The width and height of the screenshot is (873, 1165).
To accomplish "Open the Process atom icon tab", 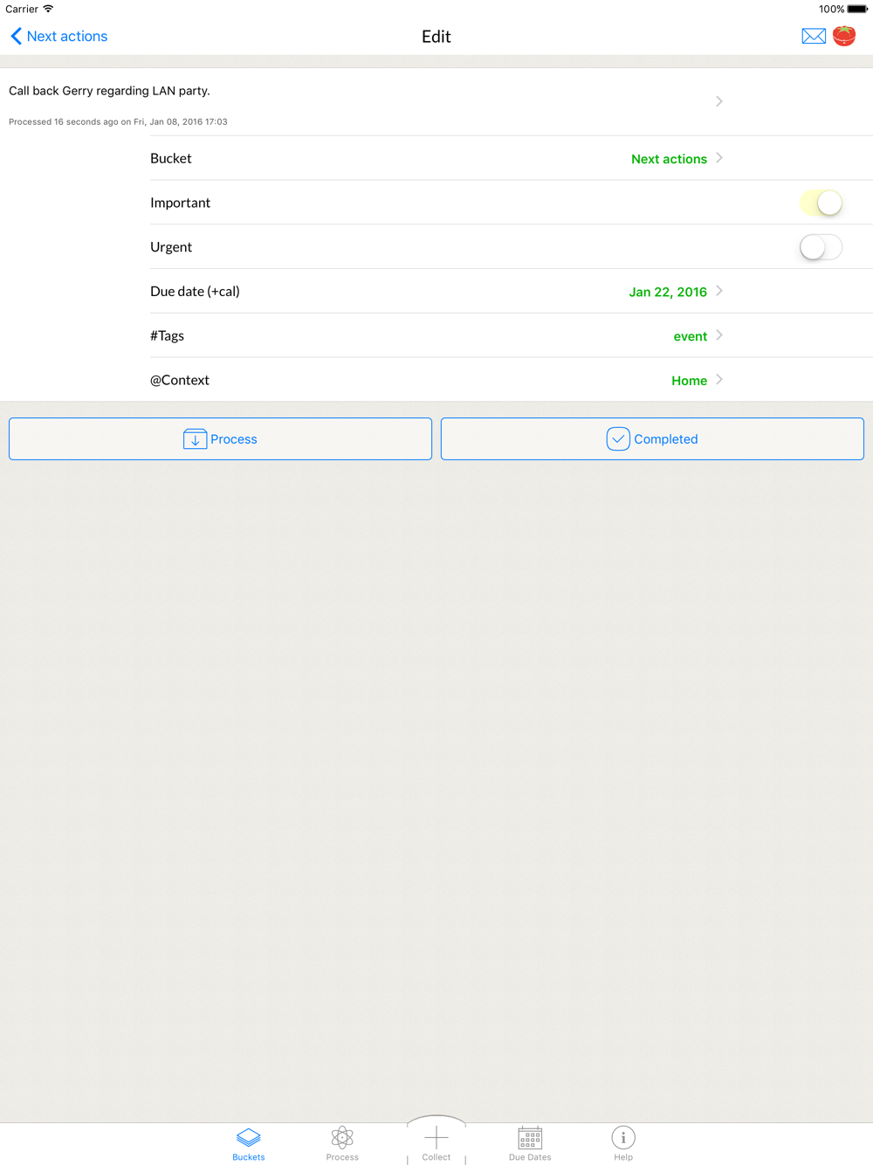I will [x=342, y=1137].
